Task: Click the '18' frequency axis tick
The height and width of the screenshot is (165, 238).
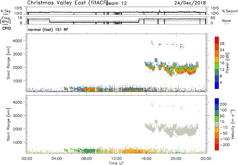Action: pyautogui.click(x=20, y=18)
